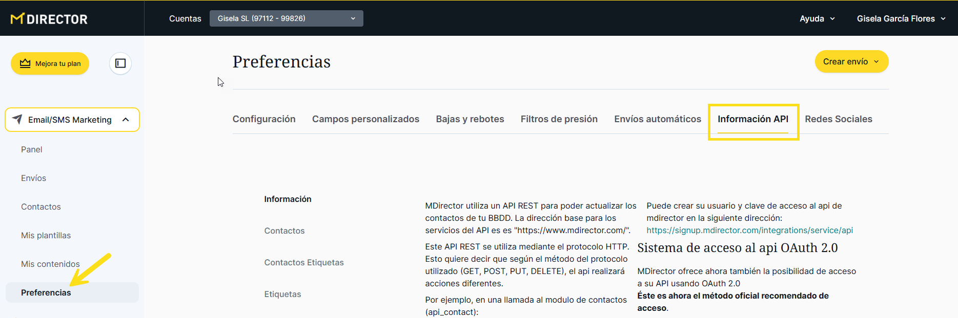This screenshot has width=958, height=318.
Task: Open Panel in the sidebar
Action: 32,149
